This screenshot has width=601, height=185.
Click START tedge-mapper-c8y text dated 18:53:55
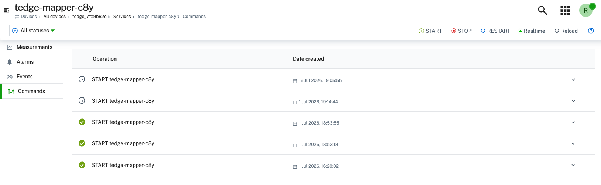123,122
